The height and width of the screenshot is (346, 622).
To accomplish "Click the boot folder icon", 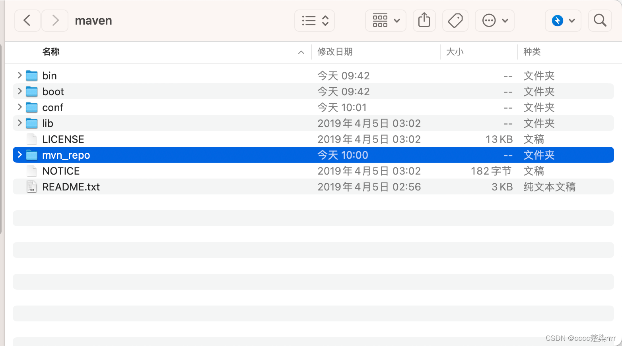I will 32,91.
